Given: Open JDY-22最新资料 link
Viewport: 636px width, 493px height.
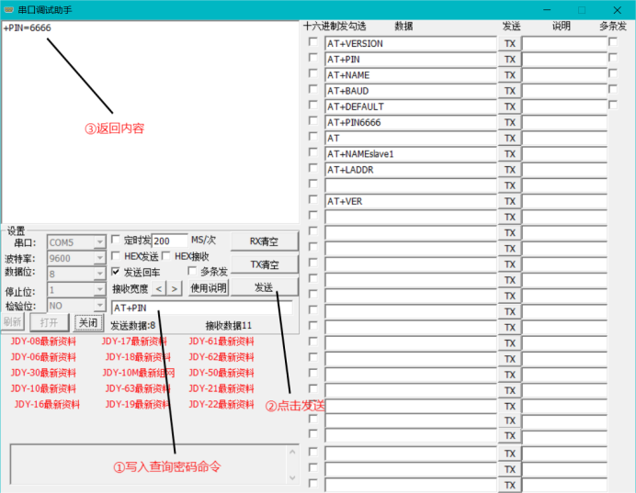Looking at the screenshot, I should pos(221,405).
